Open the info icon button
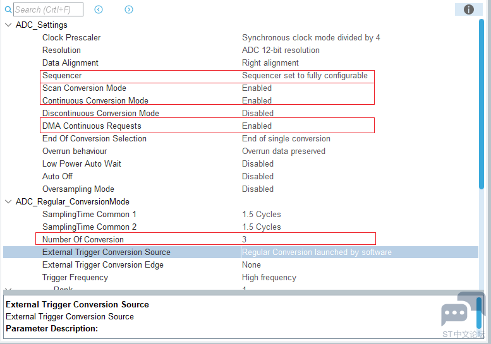This screenshot has width=491, height=344. point(468,9)
